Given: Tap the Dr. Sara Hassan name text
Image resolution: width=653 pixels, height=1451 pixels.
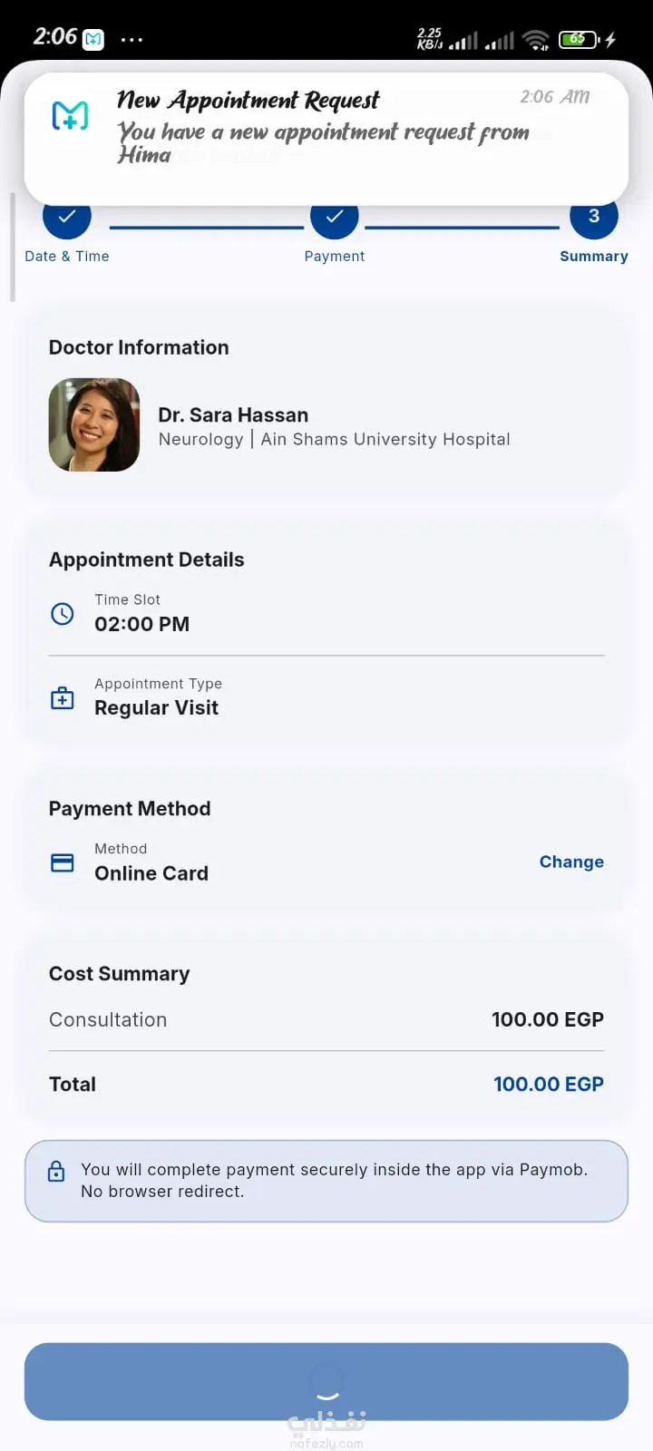Looking at the screenshot, I should (233, 414).
